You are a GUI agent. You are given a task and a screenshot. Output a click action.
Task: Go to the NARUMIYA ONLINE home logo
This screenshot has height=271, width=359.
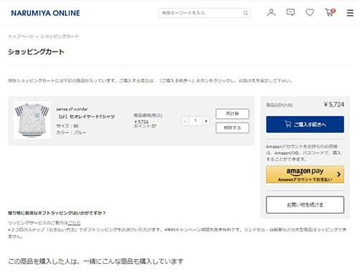tap(45, 13)
